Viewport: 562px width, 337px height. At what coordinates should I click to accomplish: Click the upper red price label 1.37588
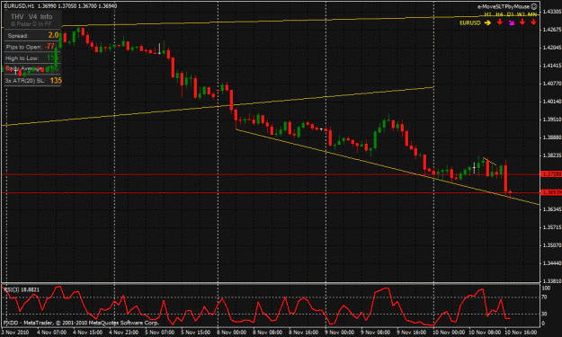[551, 174]
